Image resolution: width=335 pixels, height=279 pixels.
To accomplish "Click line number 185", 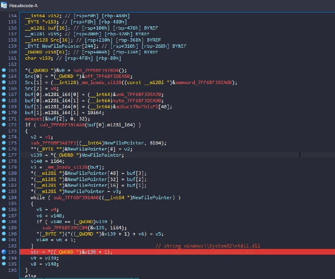I will point(12,204).
